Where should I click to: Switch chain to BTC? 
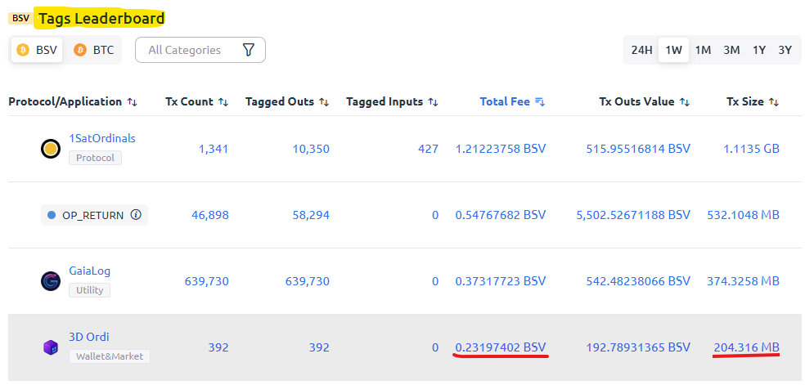93,50
